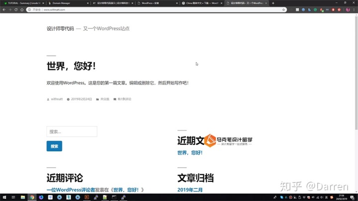Screen dimensions: 358x201
Task: Click the site security info icon
Action: coord(29,9)
